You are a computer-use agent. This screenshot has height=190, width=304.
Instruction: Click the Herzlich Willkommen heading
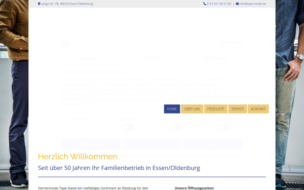[78, 157]
